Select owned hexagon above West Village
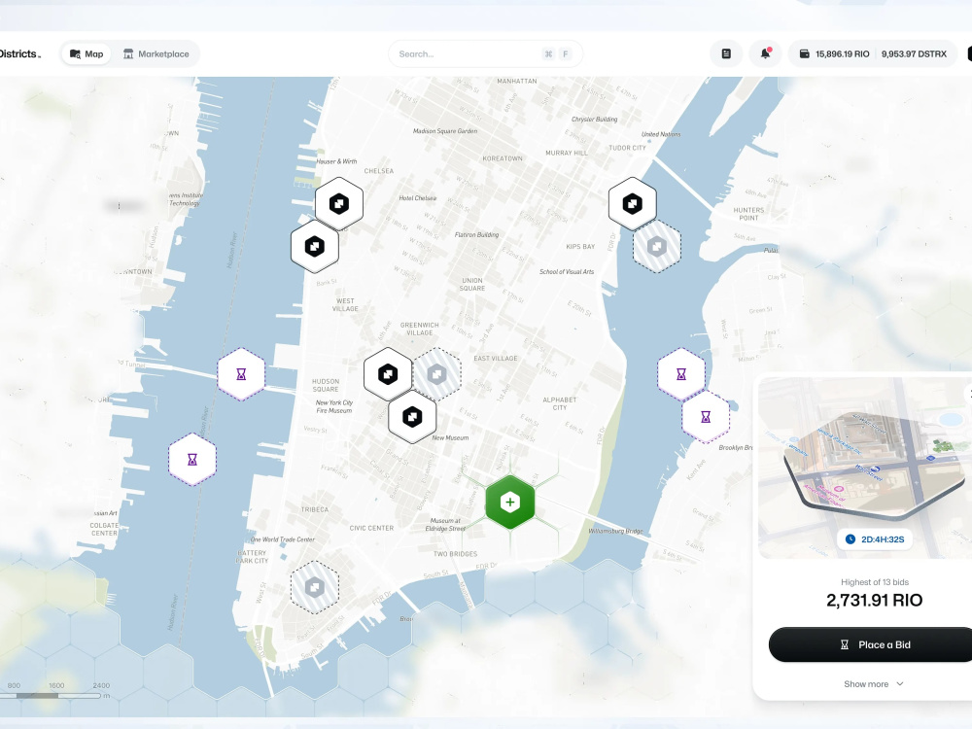Screen dimensions: 972x729 (315, 246)
